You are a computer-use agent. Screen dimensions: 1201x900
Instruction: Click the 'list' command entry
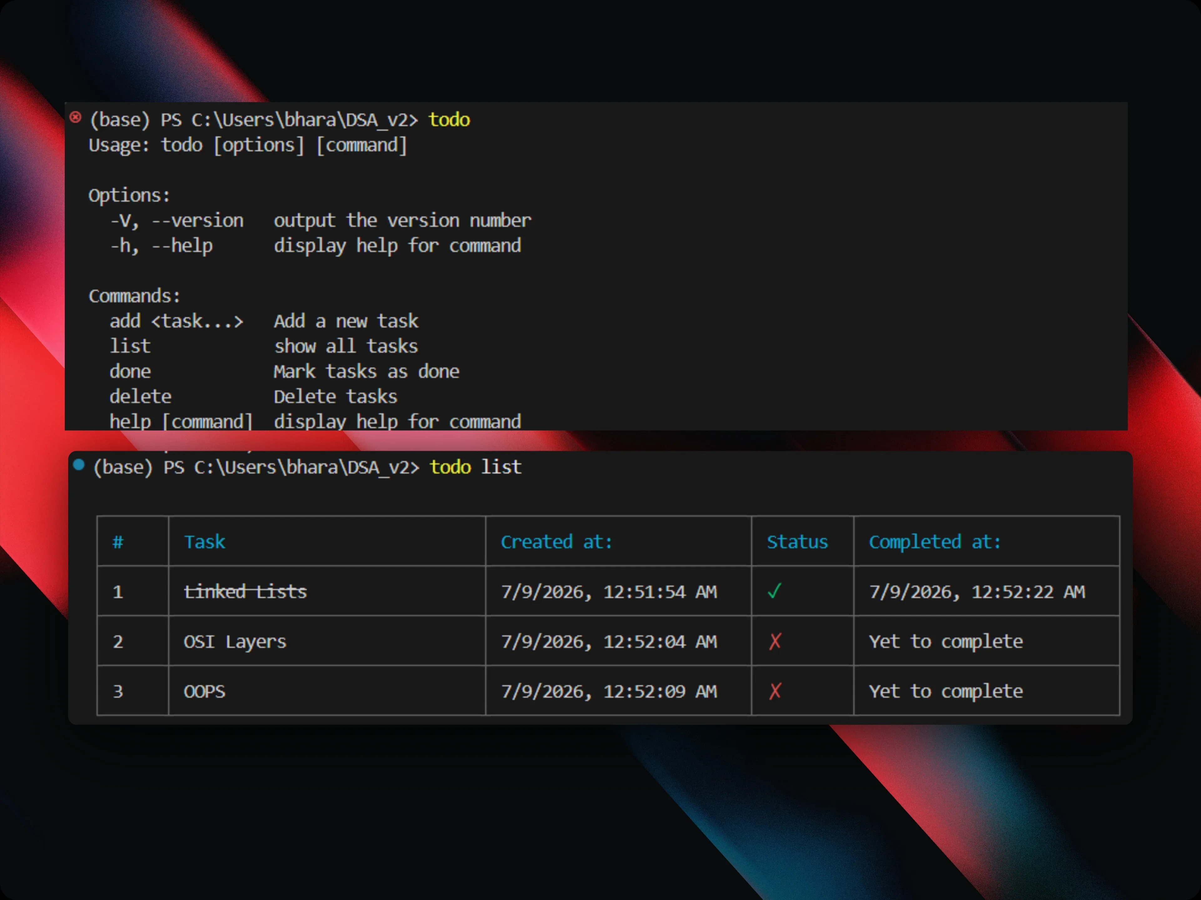click(x=130, y=346)
